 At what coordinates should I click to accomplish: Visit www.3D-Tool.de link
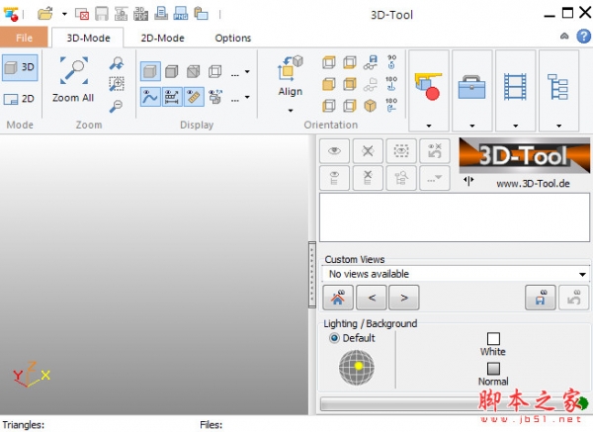pos(533,184)
